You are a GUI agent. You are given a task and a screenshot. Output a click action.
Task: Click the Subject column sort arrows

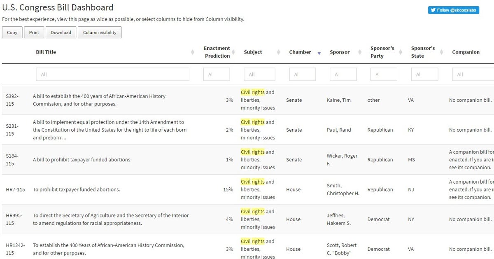tap(278, 52)
